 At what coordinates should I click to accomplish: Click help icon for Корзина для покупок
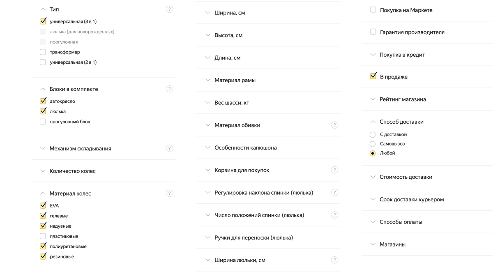click(x=334, y=170)
